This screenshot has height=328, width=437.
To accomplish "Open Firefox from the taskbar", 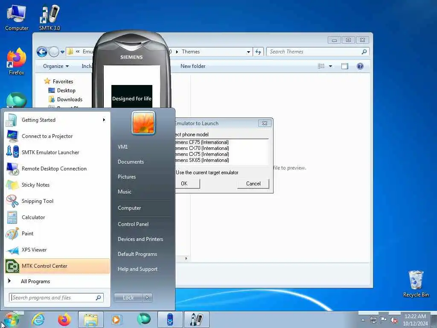I will click(x=64, y=319).
